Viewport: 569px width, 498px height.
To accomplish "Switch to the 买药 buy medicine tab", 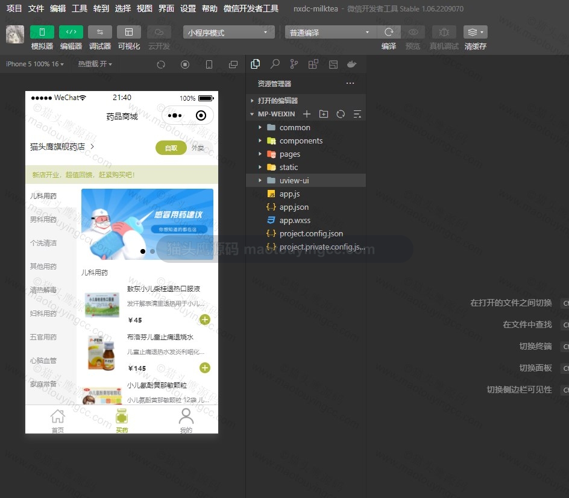I will (122, 420).
